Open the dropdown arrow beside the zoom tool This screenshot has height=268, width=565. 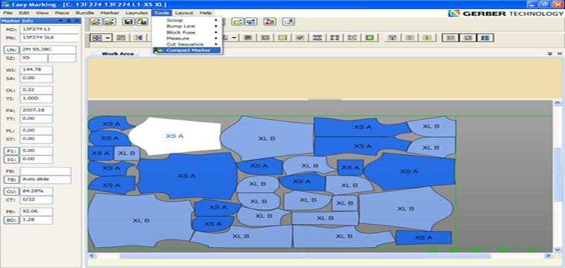[108, 37]
